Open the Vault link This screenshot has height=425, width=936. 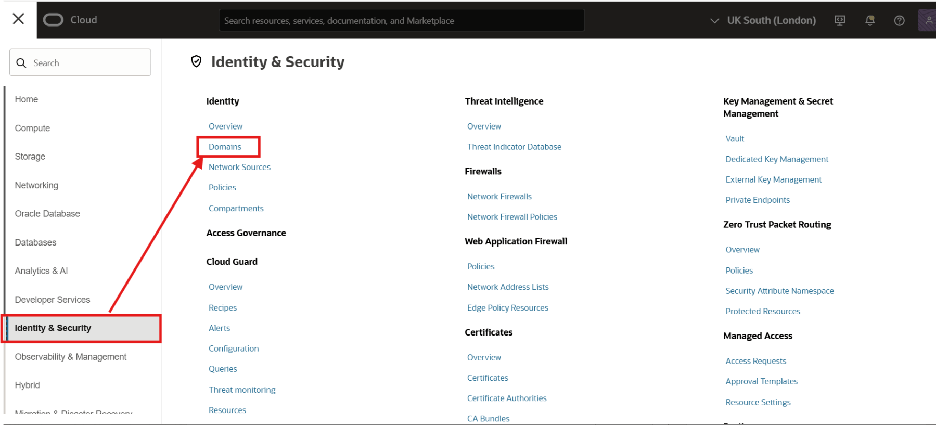(x=735, y=139)
